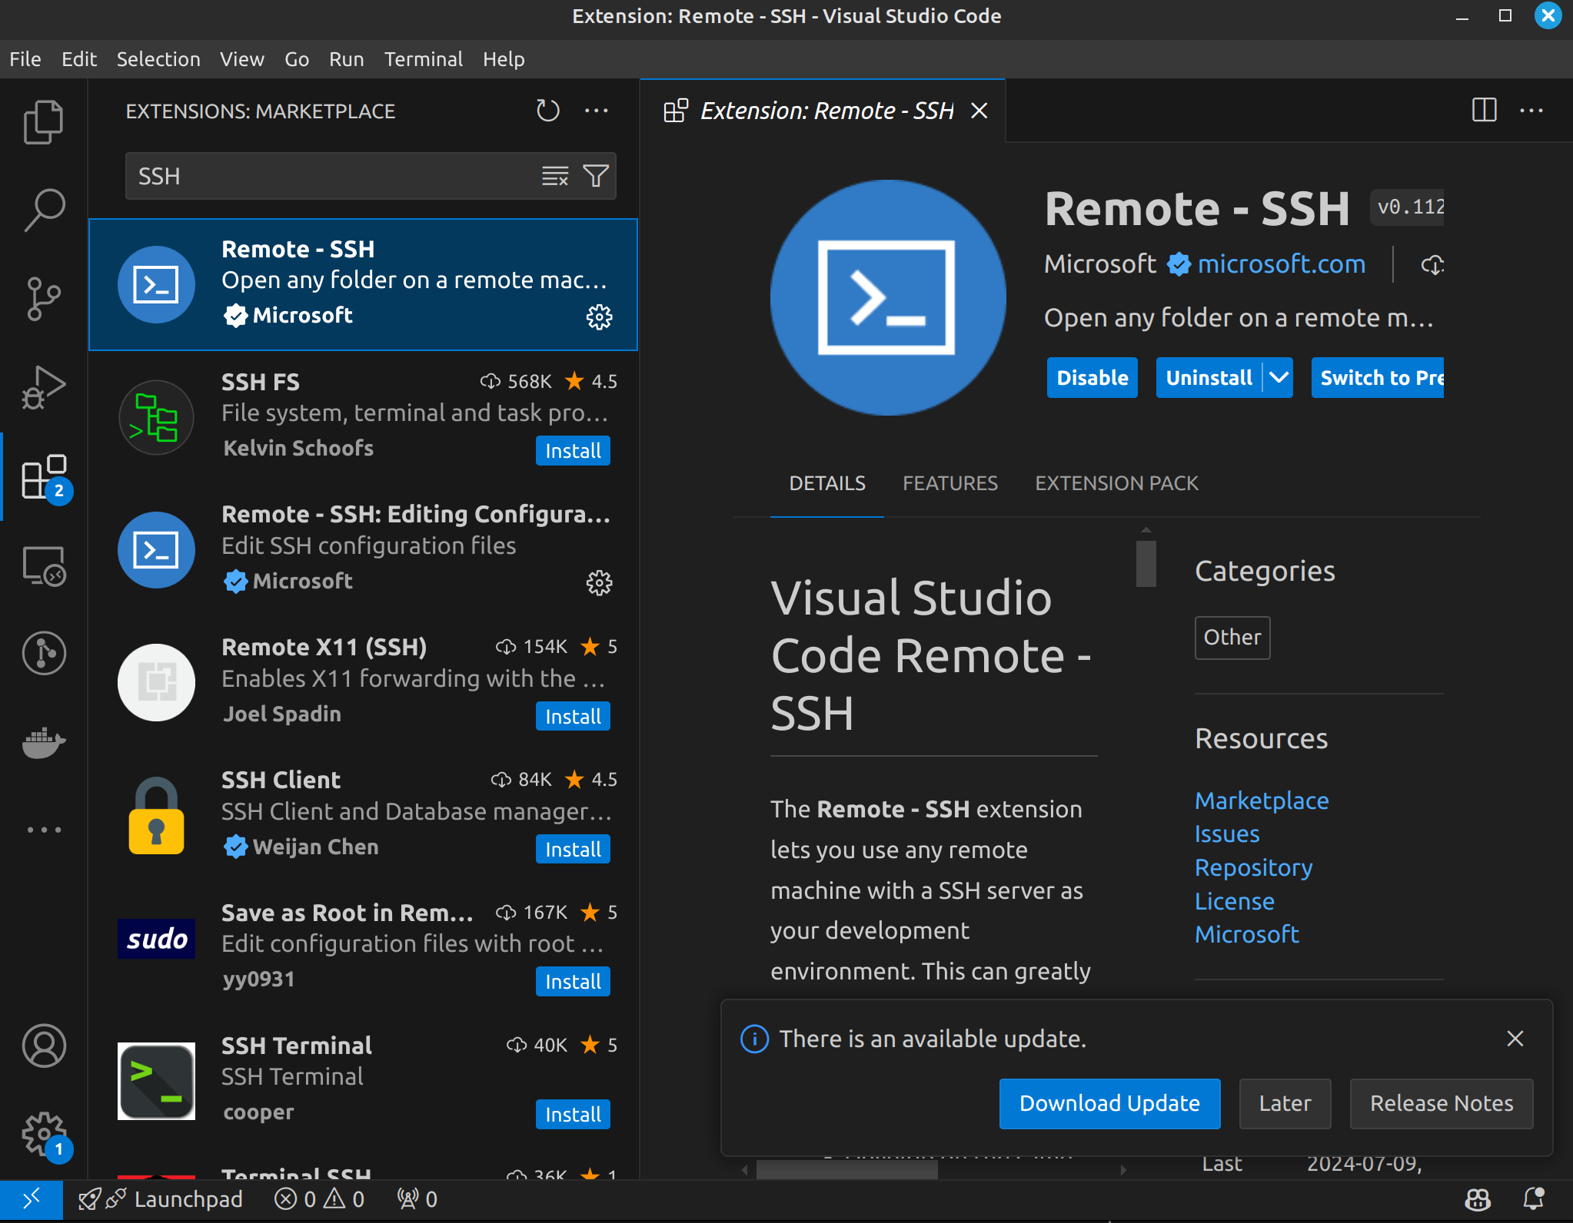The height and width of the screenshot is (1223, 1573).
Task: Install Remote X11 (SSH) extension
Action: click(573, 717)
